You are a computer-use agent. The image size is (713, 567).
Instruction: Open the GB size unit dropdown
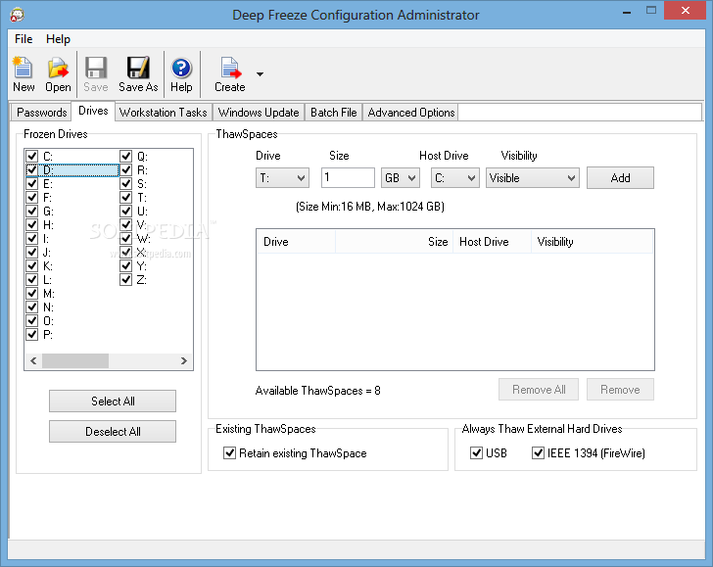click(x=401, y=178)
